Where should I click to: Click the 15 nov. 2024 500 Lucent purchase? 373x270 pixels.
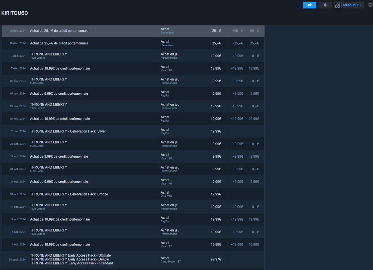pos(133,81)
